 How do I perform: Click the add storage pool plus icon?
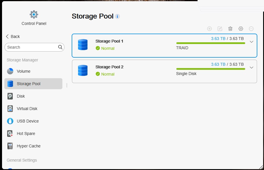tap(209, 29)
